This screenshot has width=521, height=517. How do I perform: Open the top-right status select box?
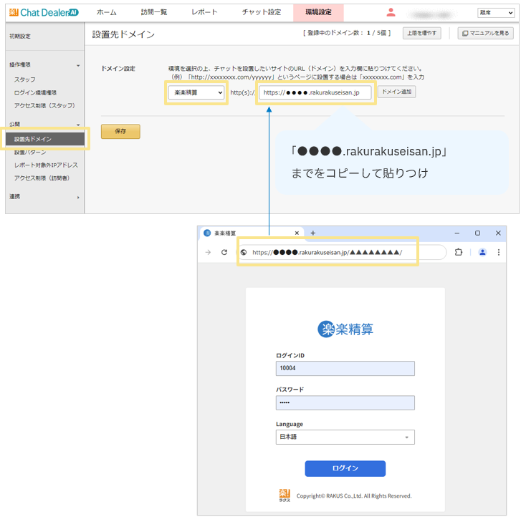pos(495,13)
